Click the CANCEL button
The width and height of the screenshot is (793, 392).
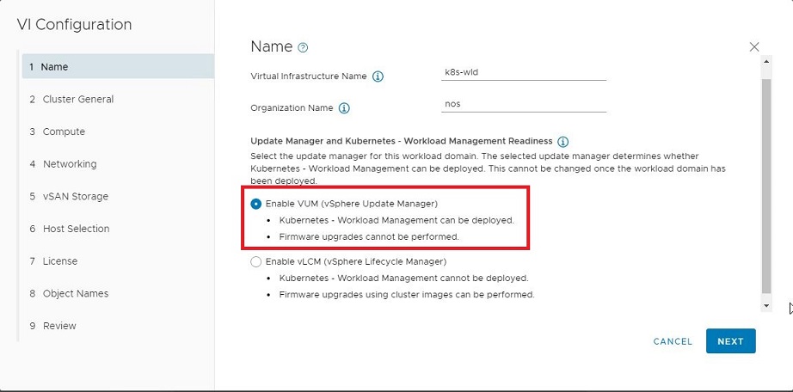pyautogui.click(x=673, y=341)
